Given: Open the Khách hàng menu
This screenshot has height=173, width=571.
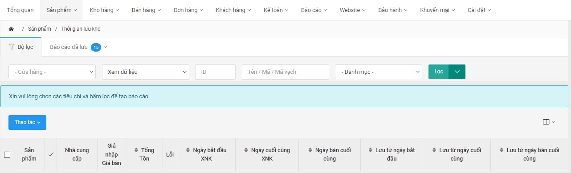Looking at the screenshot, I should click(x=233, y=10).
